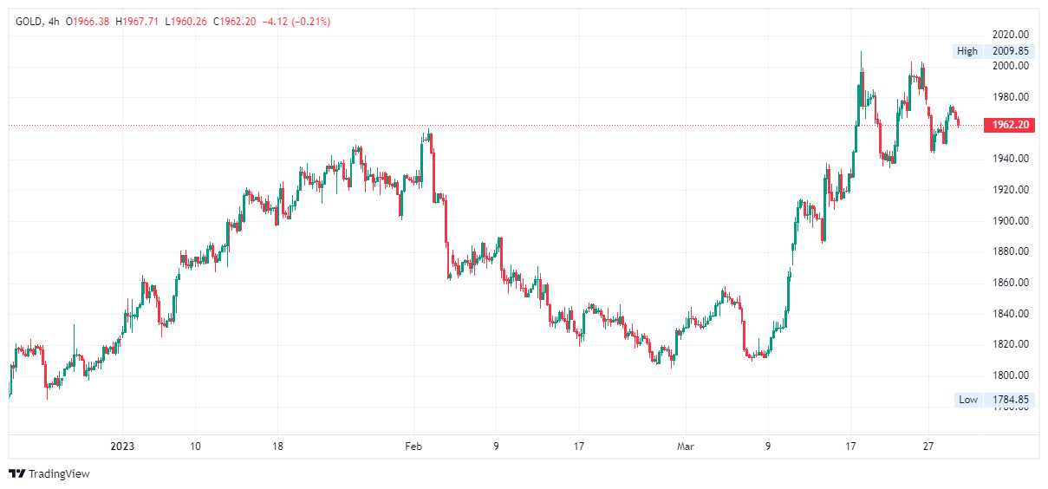
Task: Click the low value L1960.26
Action: 186,22
